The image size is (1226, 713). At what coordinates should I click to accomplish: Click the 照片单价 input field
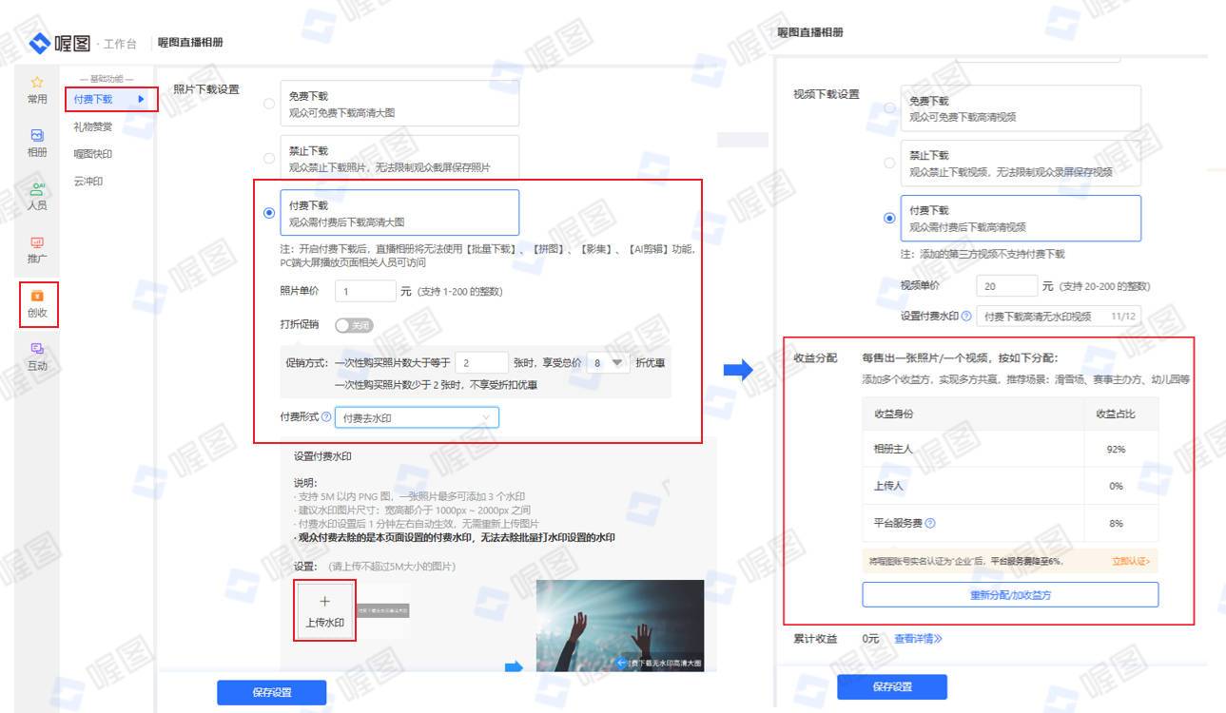pyautogui.click(x=365, y=291)
